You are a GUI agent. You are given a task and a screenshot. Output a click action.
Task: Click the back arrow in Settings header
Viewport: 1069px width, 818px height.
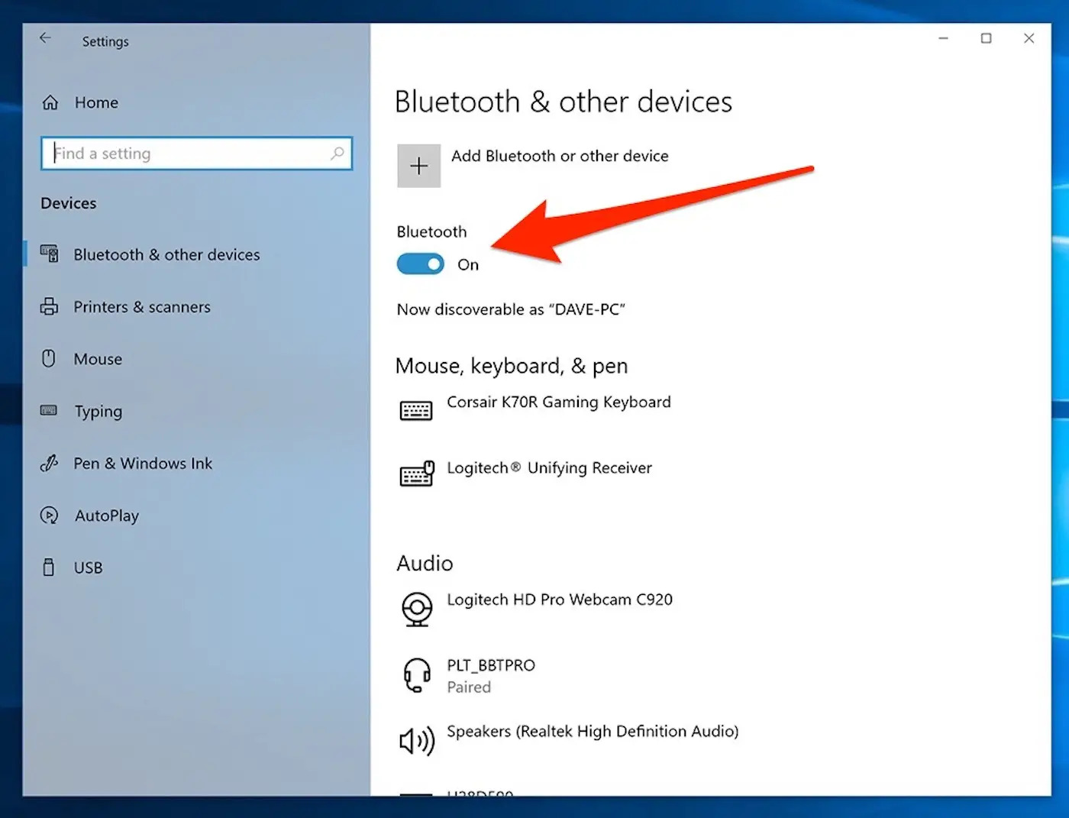point(45,38)
